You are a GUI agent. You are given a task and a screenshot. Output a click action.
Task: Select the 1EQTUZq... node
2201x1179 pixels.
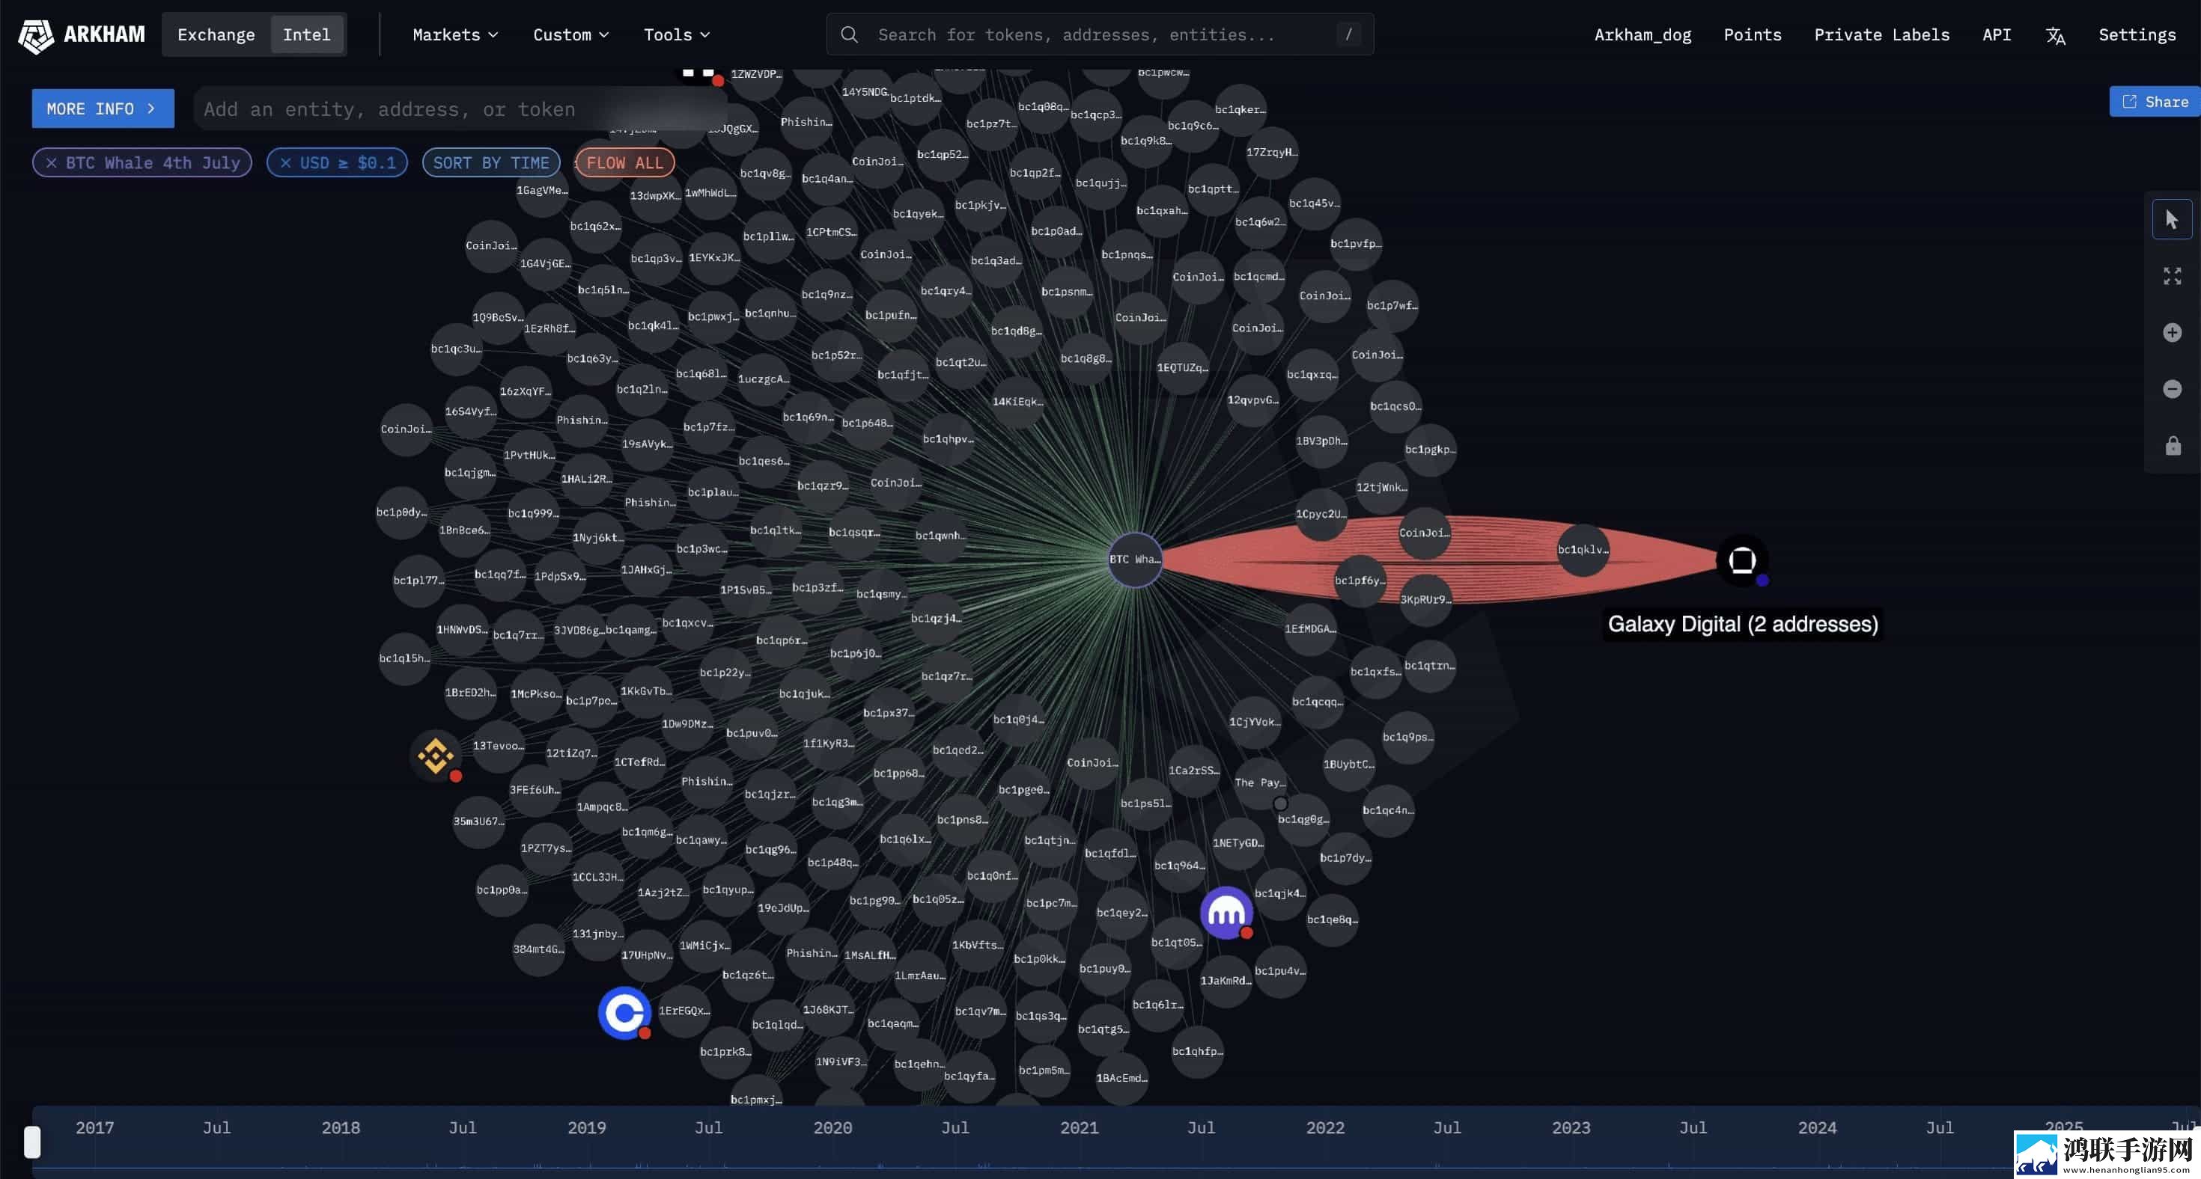point(1183,368)
